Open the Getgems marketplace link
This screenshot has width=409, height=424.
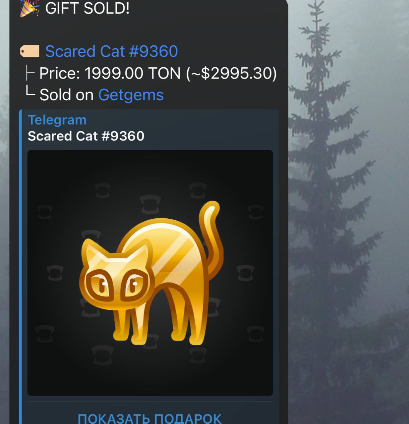coord(131,95)
